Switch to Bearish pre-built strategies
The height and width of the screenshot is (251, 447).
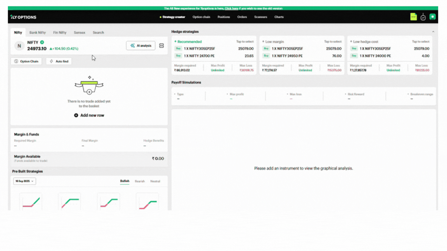click(x=140, y=181)
